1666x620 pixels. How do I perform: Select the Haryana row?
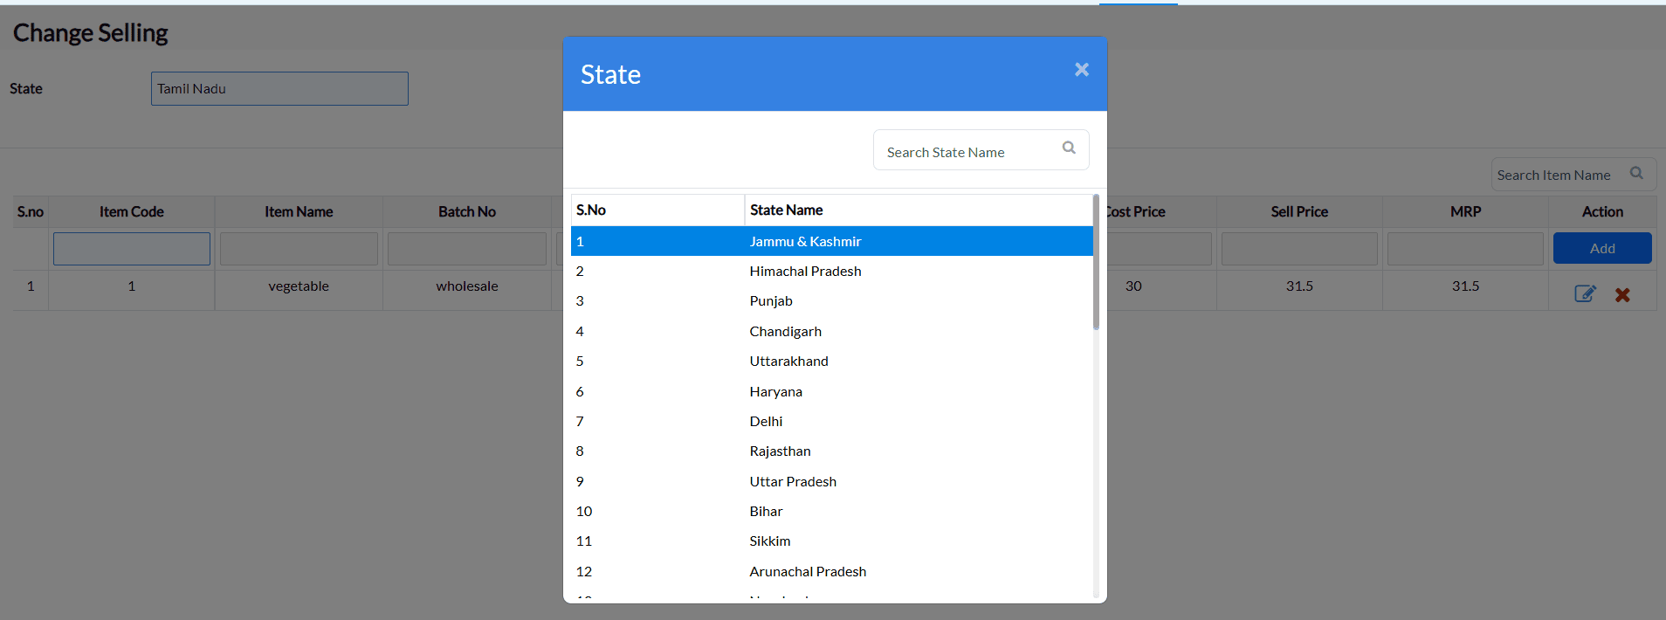coord(775,392)
